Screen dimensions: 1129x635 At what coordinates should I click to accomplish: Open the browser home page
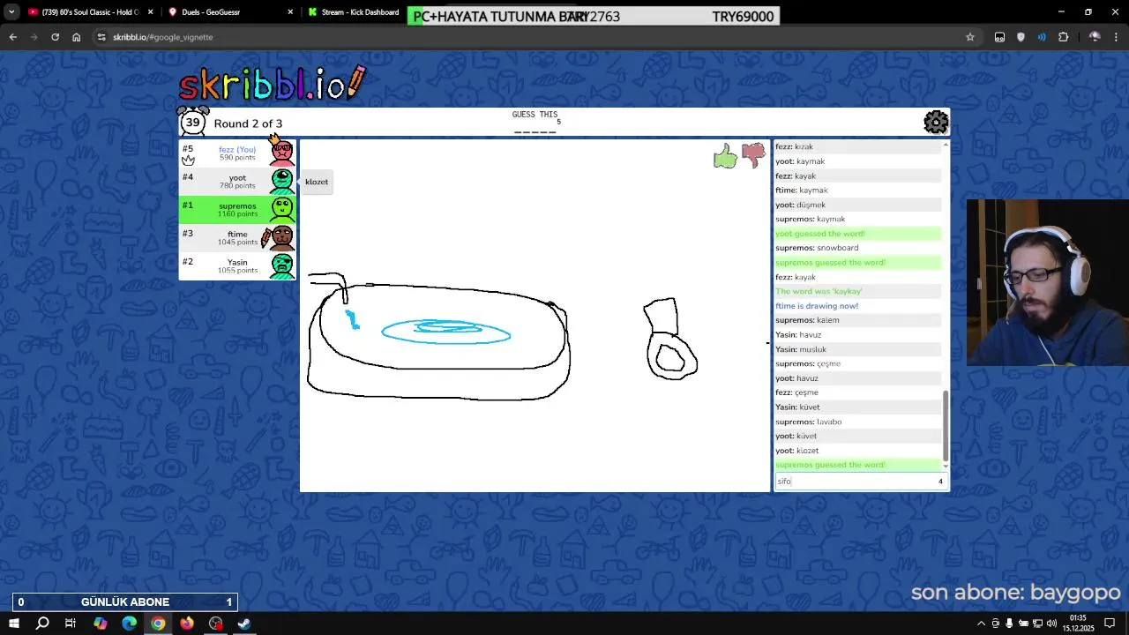(x=77, y=37)
